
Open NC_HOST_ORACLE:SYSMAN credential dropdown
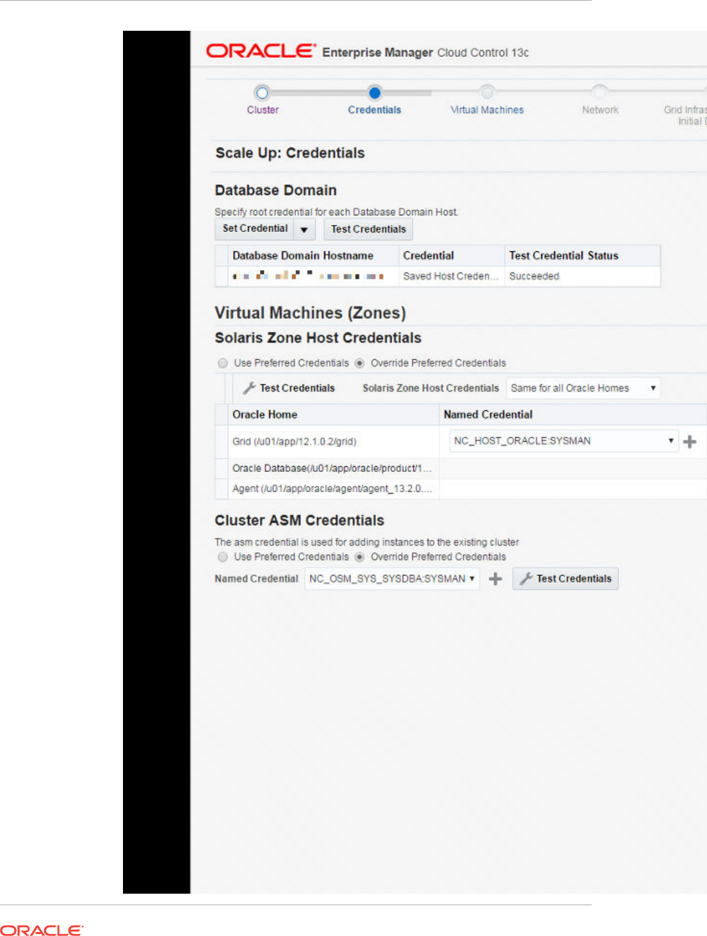click(x=564, y=440)
